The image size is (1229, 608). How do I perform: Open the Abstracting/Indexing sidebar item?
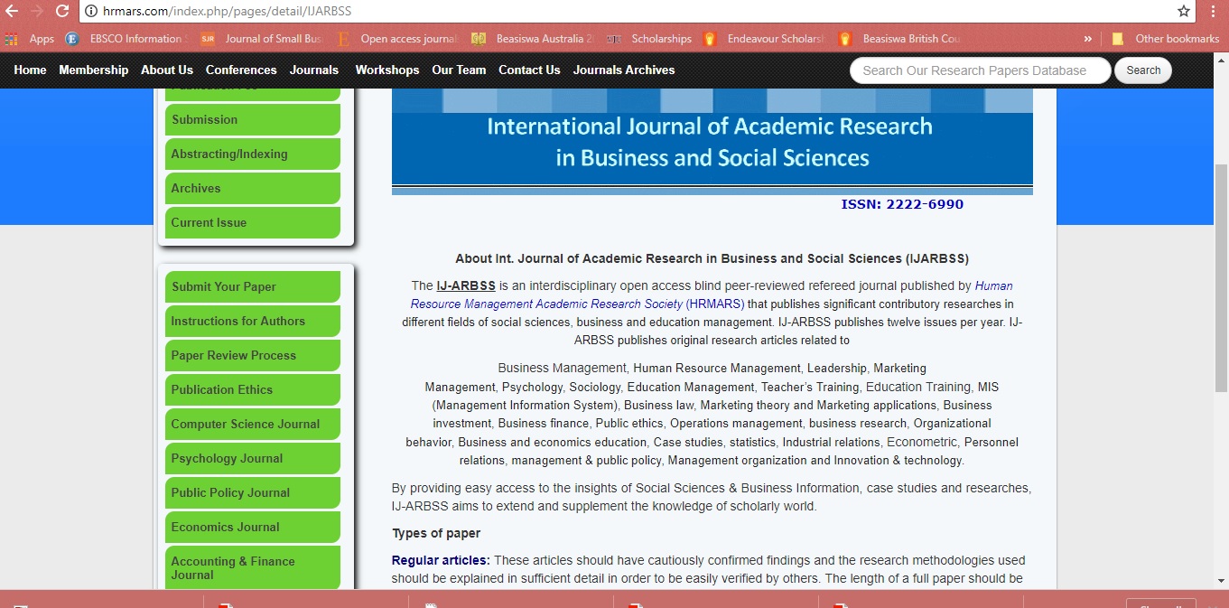[253, 154]
